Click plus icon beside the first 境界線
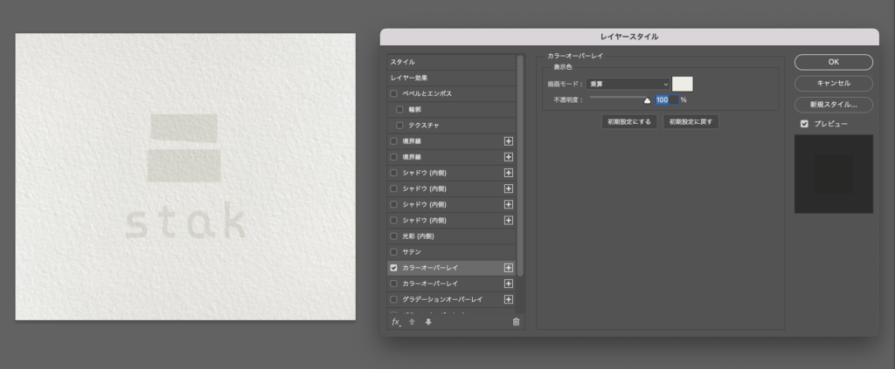Screen dimensions: 895x369 click(x=509, y=141)
